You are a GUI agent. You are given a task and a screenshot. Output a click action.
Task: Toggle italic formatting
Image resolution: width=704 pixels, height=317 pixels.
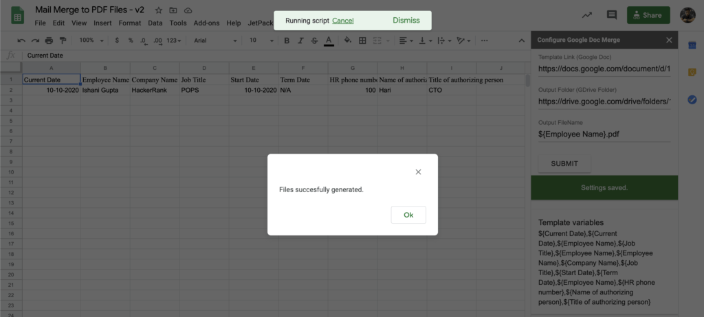(x=301, y=40)
